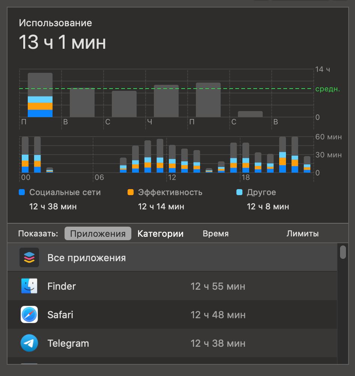Click the 12 ч 8 мин Другое total
This screenshot has width=355, height=376.
(268, 206)
